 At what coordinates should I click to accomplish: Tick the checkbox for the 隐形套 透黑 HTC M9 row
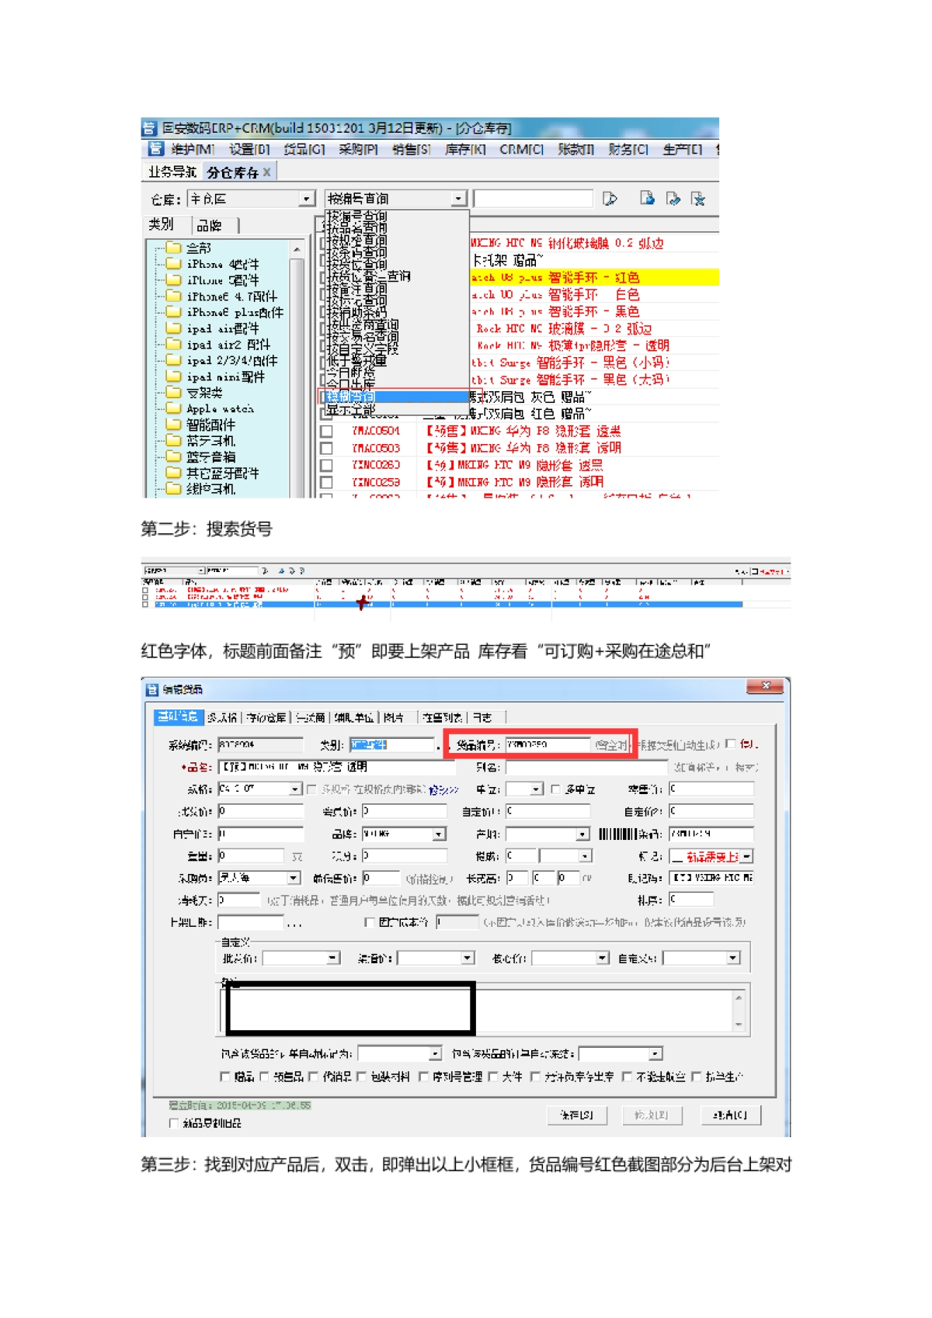(x=327, y=465)
